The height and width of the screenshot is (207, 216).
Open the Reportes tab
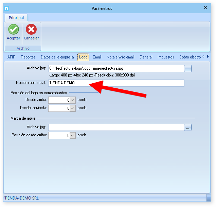(x=28, y=57)
